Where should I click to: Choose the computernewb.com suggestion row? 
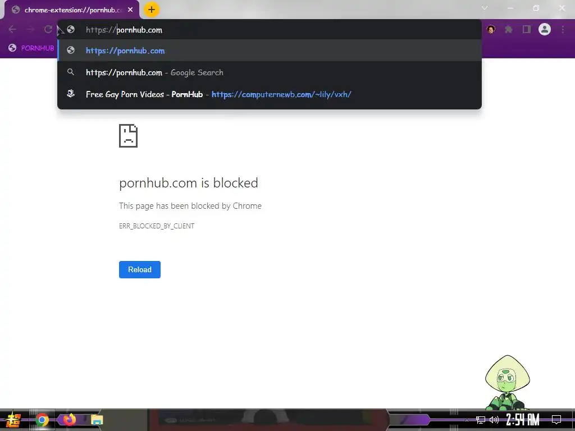[269, 94]
